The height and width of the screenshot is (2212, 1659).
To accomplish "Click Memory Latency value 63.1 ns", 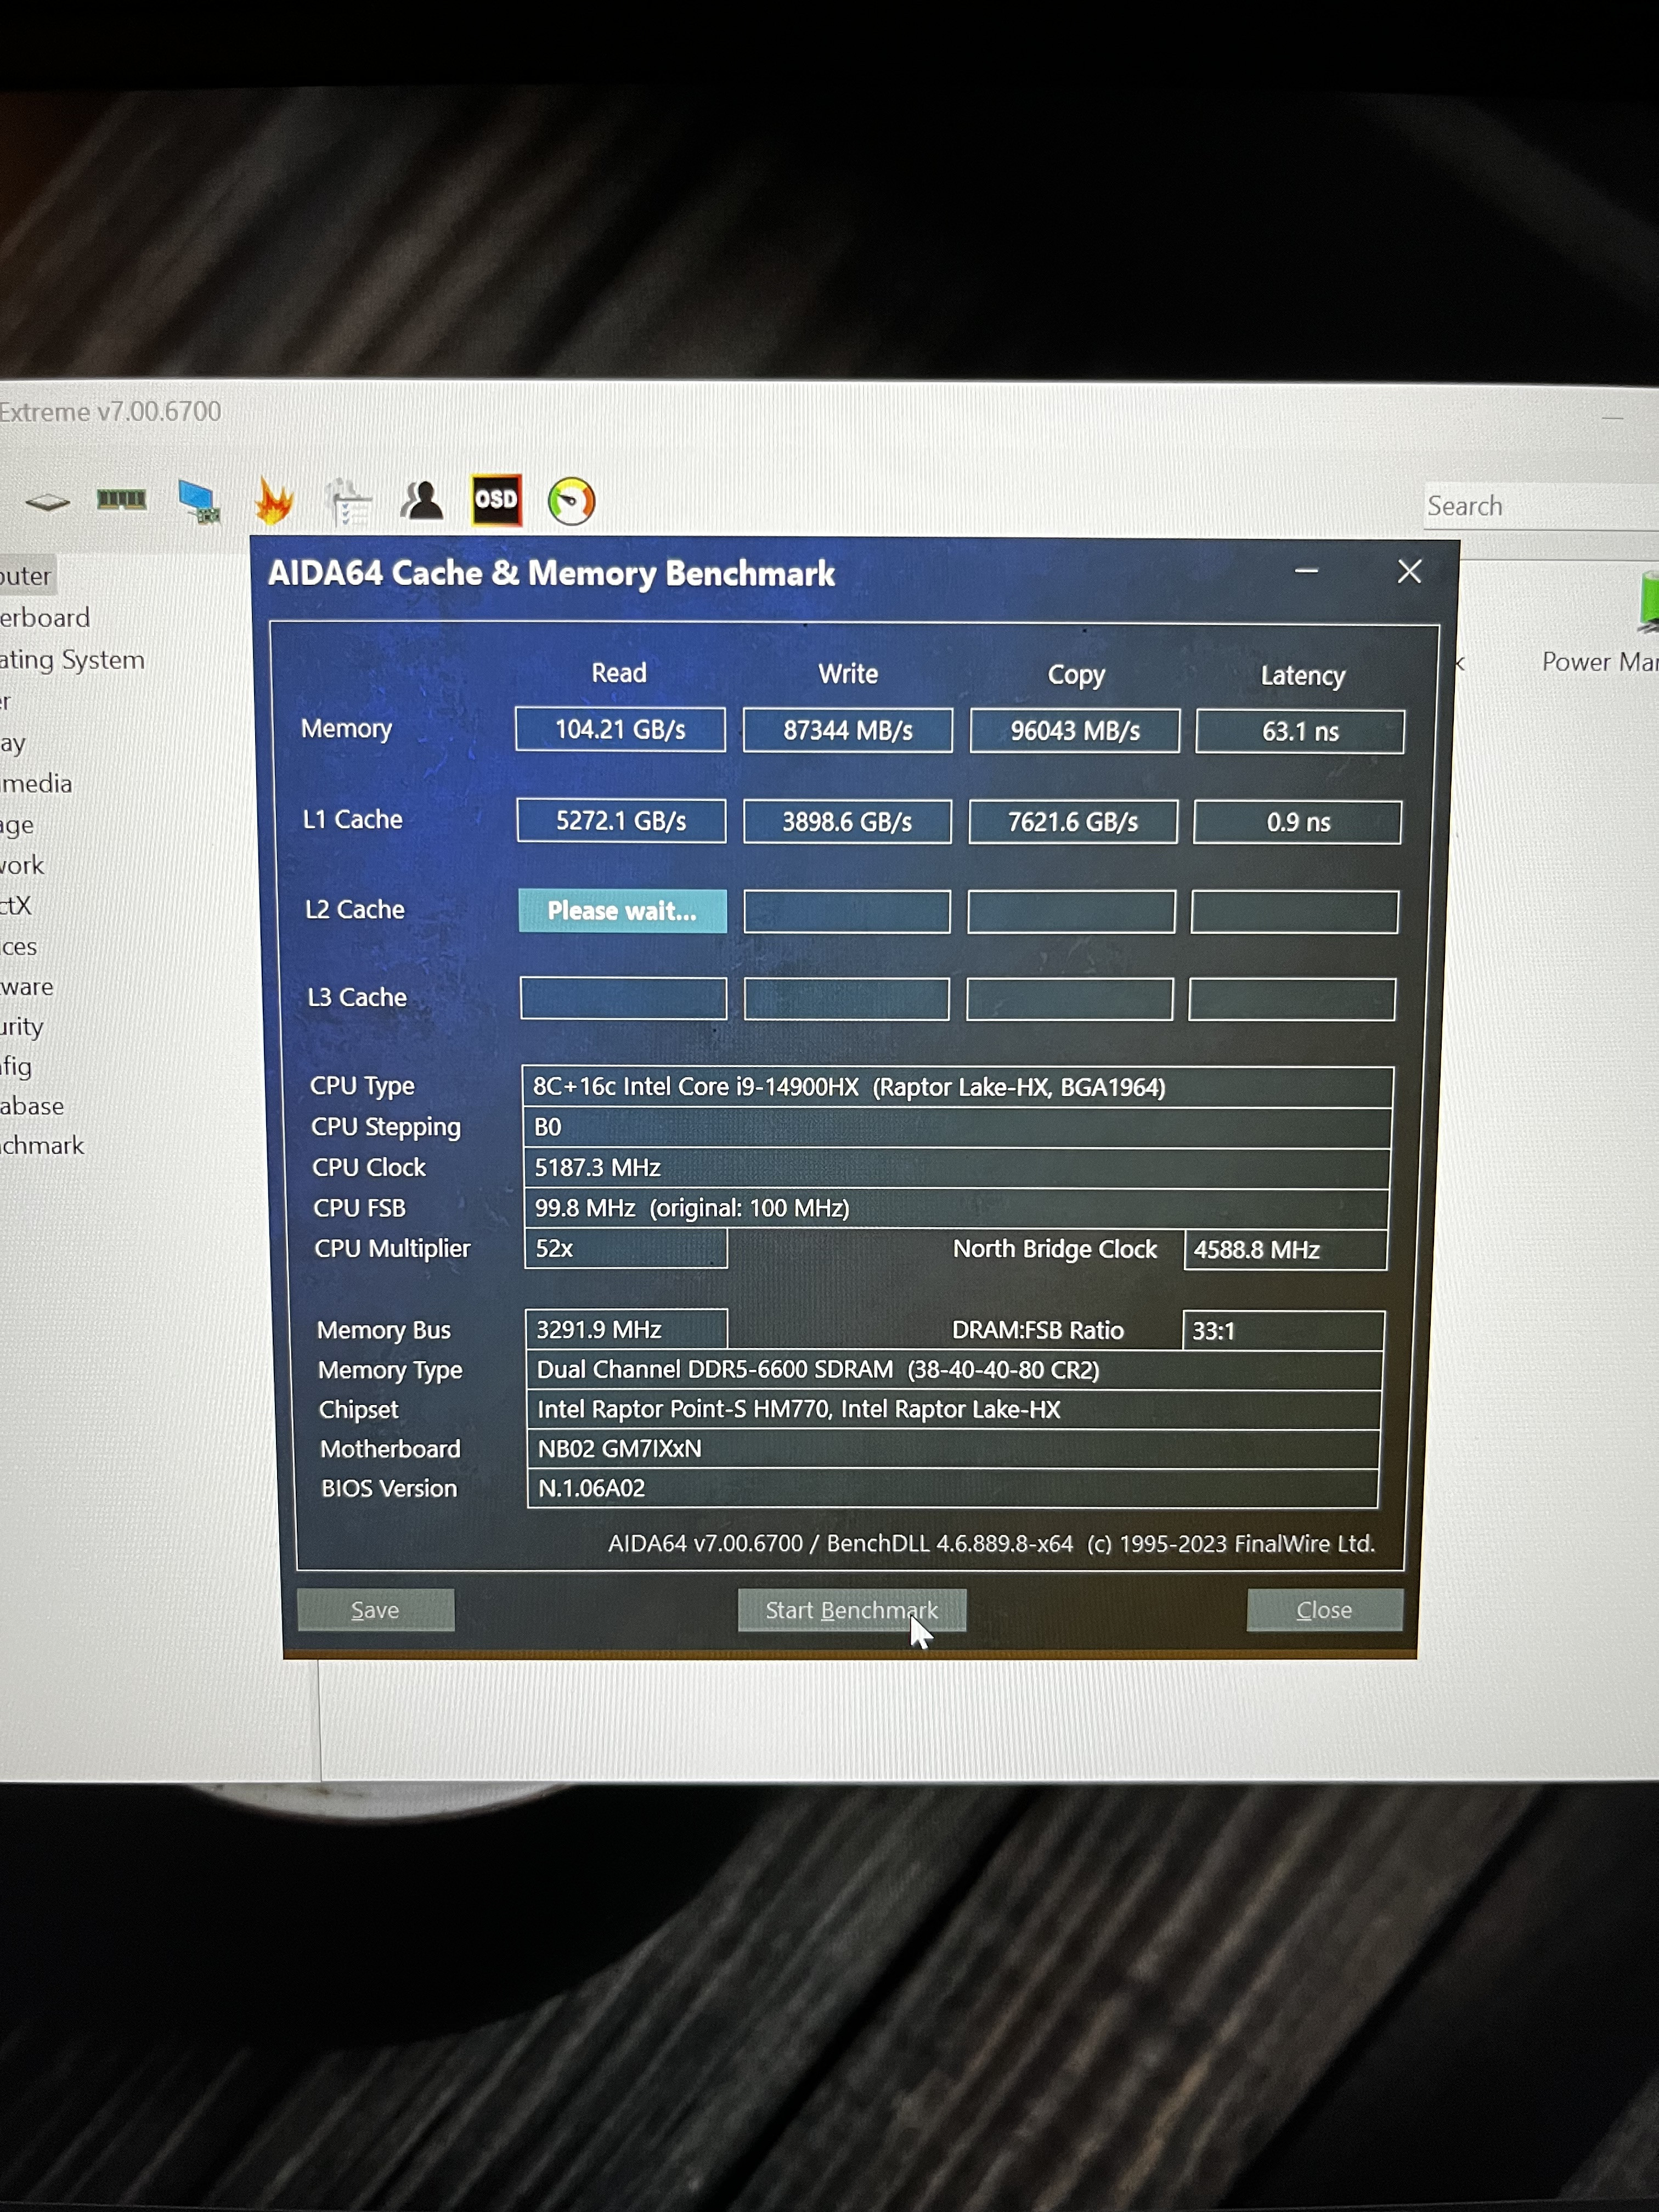I will [1300, 732].
